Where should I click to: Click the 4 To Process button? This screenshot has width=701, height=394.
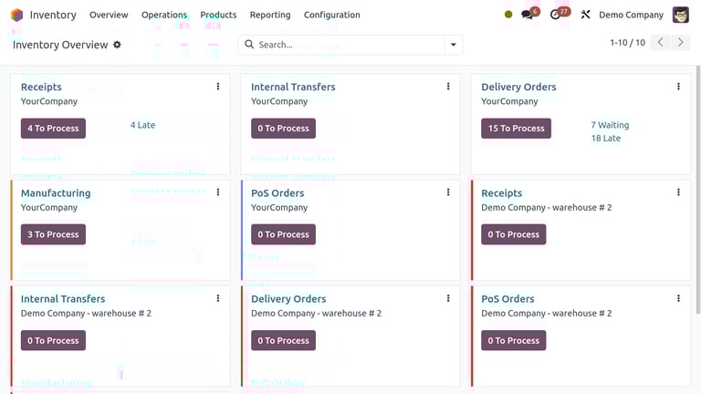coord(53,129)
